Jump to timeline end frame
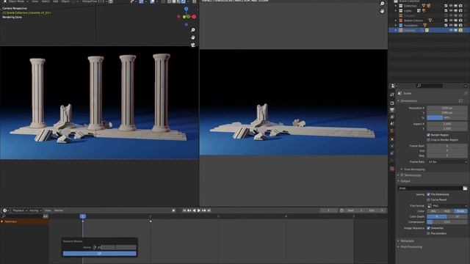The image size is (470, 264). 209,210
